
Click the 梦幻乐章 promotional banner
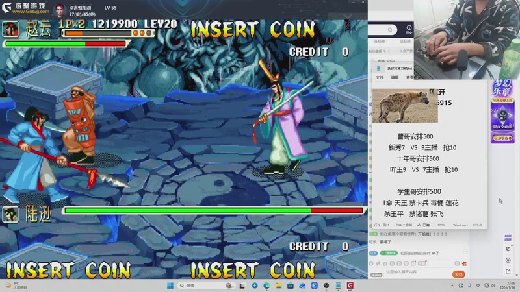pos(502,111)
